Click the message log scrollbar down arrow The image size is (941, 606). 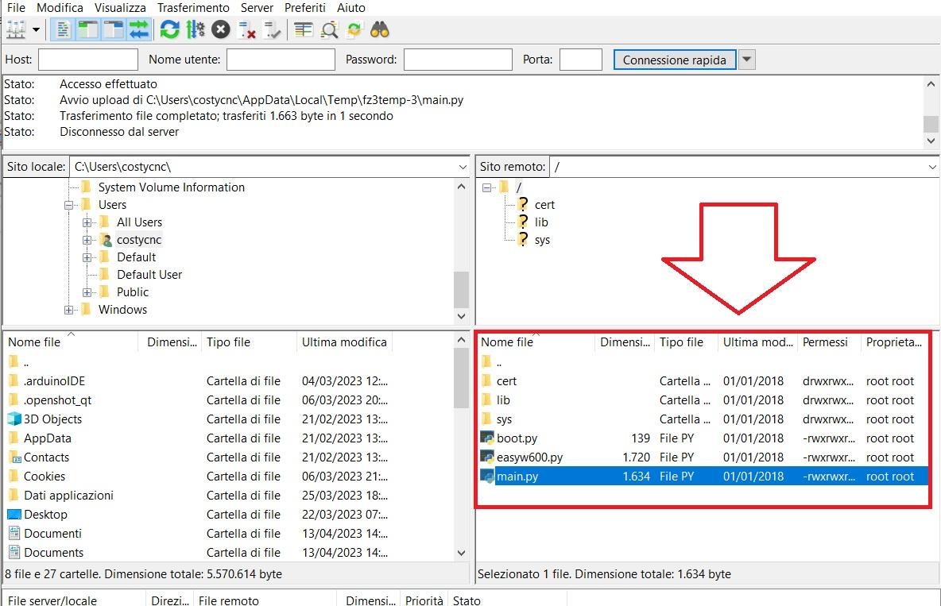(931, 141)
